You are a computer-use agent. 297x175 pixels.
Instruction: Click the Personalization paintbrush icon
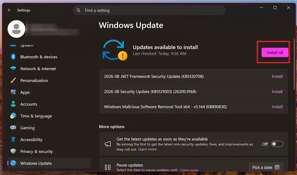(13, 80)
